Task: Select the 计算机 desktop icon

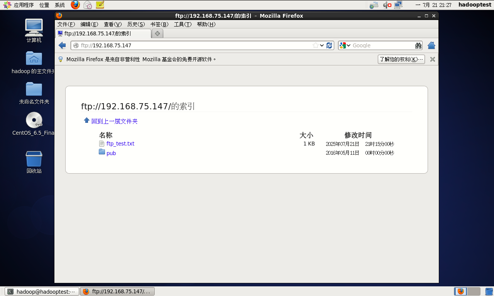Action: pos(34,31)
